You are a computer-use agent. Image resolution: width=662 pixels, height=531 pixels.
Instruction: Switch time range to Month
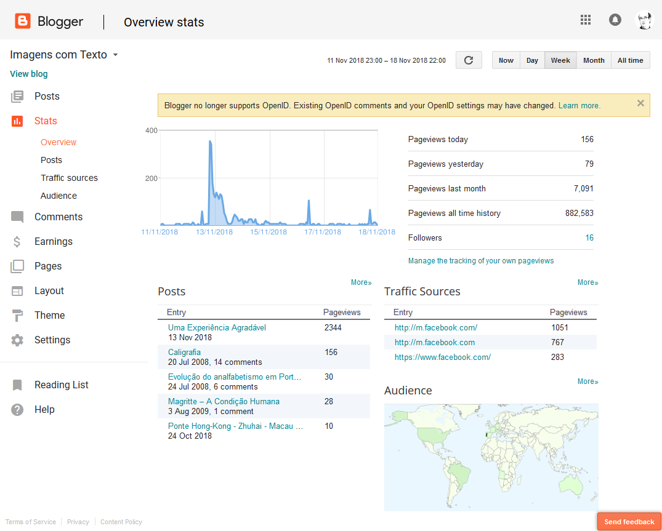tap(594, 60)
